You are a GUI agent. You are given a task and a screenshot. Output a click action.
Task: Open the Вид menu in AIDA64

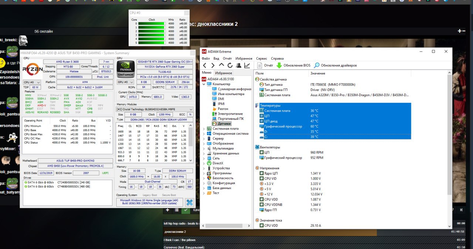point(216,58)
